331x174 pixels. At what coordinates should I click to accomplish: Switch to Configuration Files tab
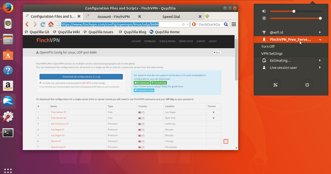pos(53,17)
